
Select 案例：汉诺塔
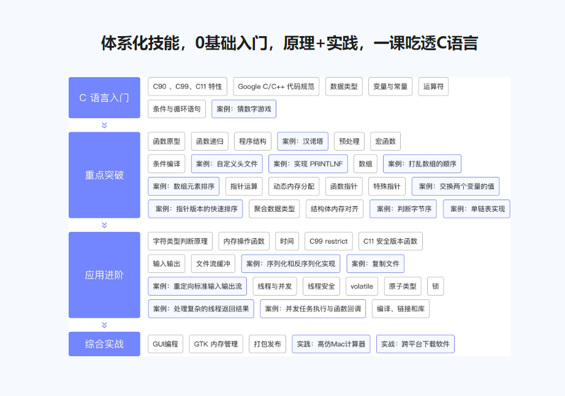point(302,141)
